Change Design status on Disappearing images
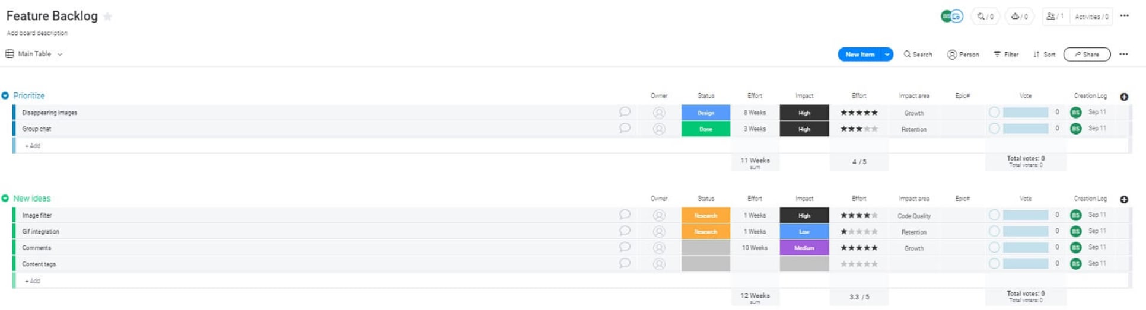The height and width of the screenshot is (310, 1146). [706, 113]
